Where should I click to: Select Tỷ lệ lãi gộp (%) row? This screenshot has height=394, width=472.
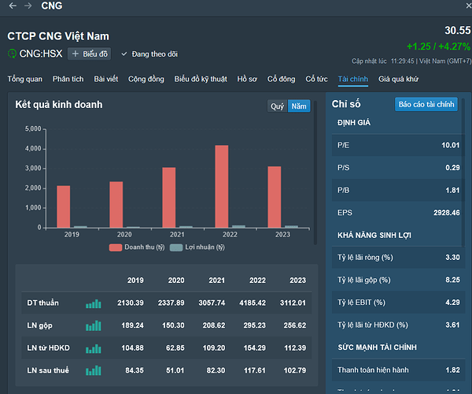click(x=398, y=280)
